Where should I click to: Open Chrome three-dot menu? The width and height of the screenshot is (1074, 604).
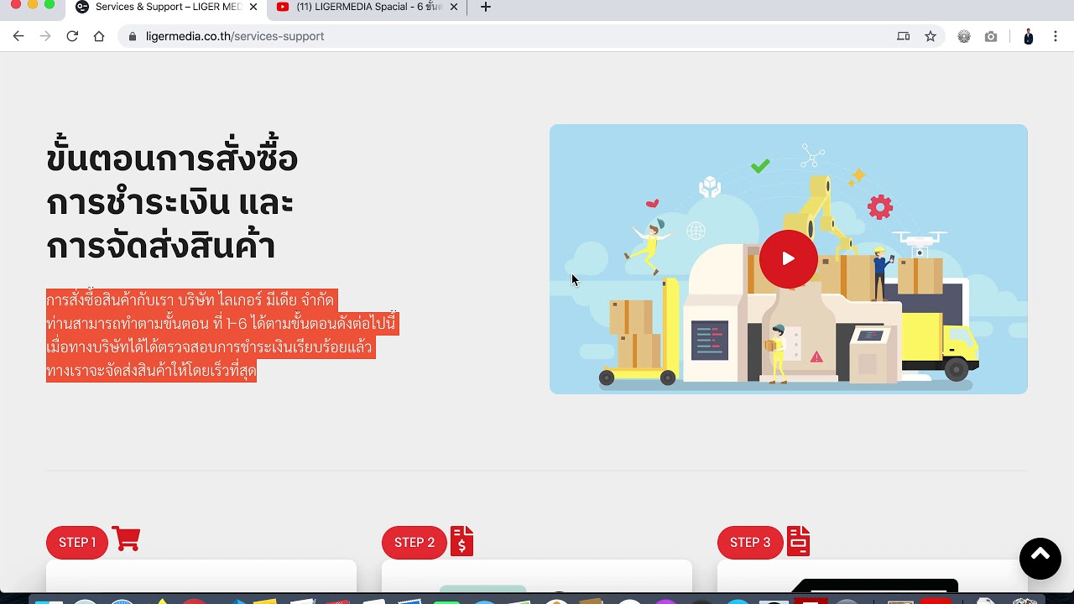point(1056,36)
